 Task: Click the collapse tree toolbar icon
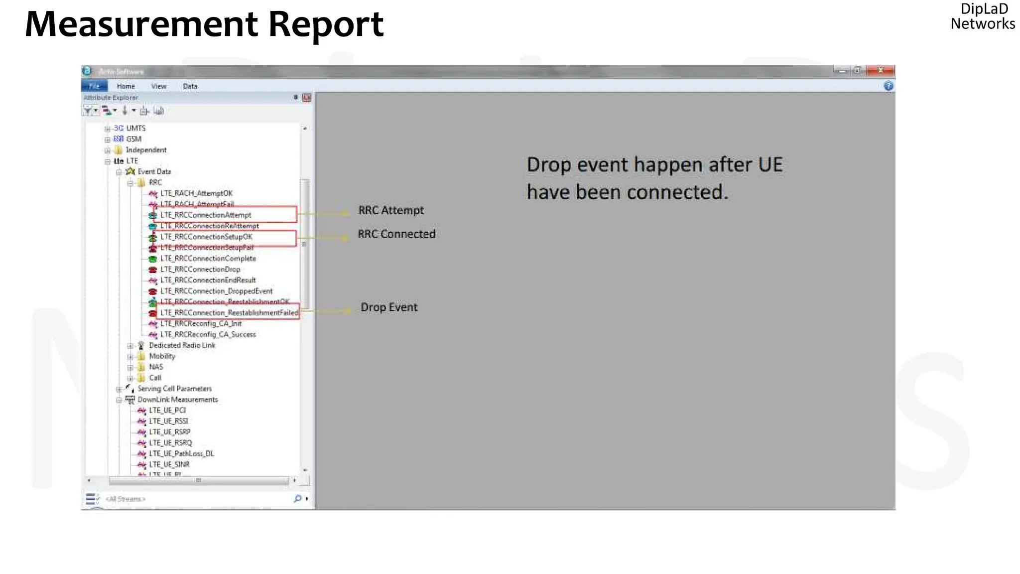click(x=144, y=111)
